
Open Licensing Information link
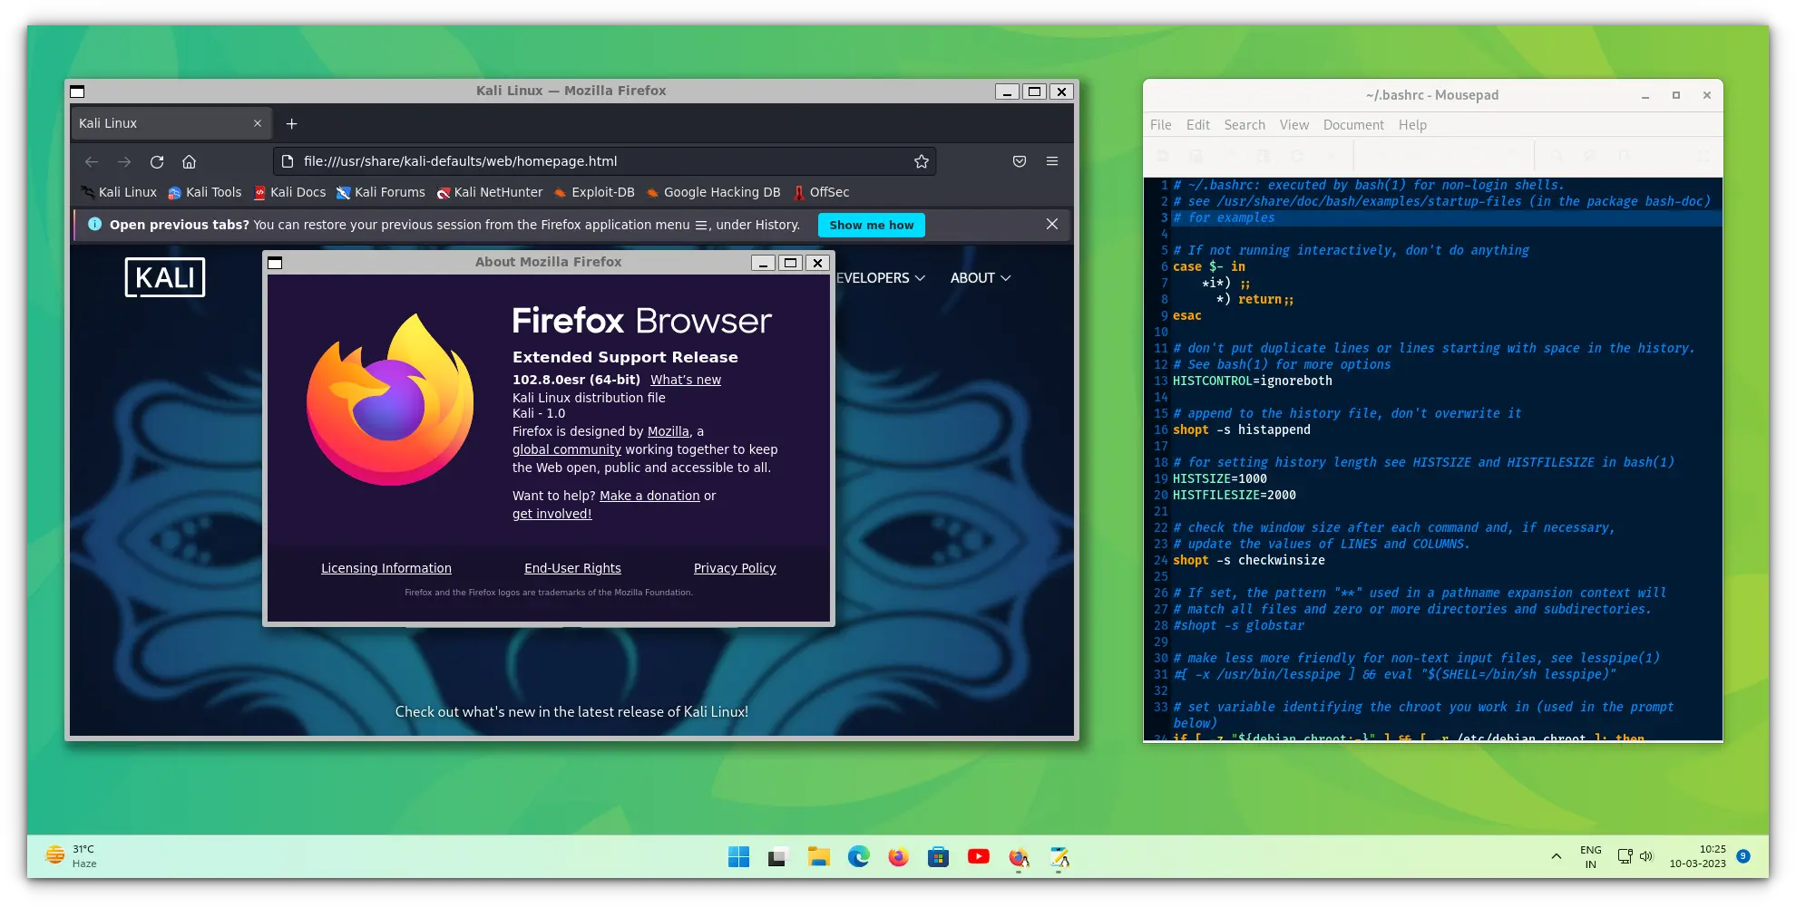(386, 568)
